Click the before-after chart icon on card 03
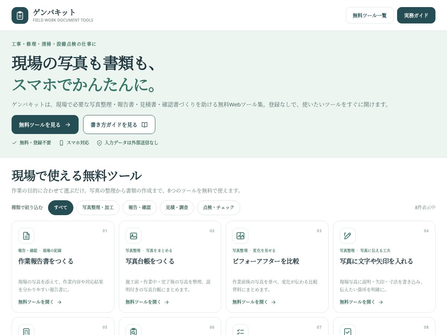 pyautogui.click(x=240, y=236)
